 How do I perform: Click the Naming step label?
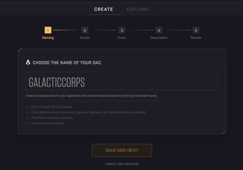(x=48, y=38)
